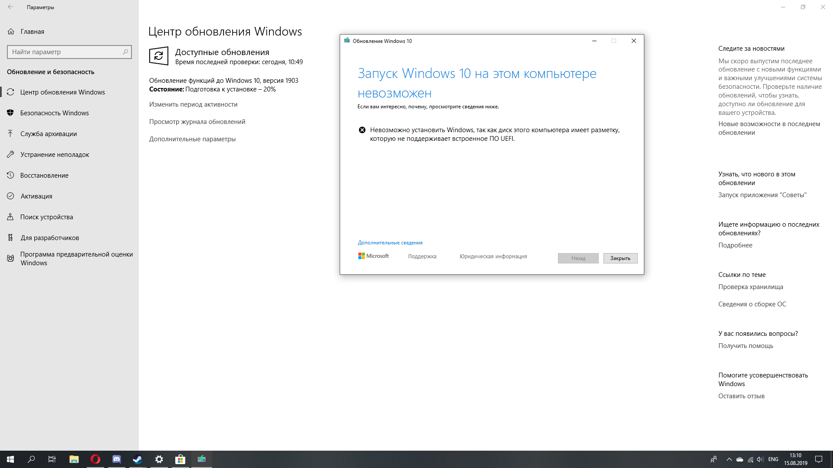This screenshot has height=468, width=833.
Task: Open clock and date 13:10 flyout
Action: (x=796, y=459)
